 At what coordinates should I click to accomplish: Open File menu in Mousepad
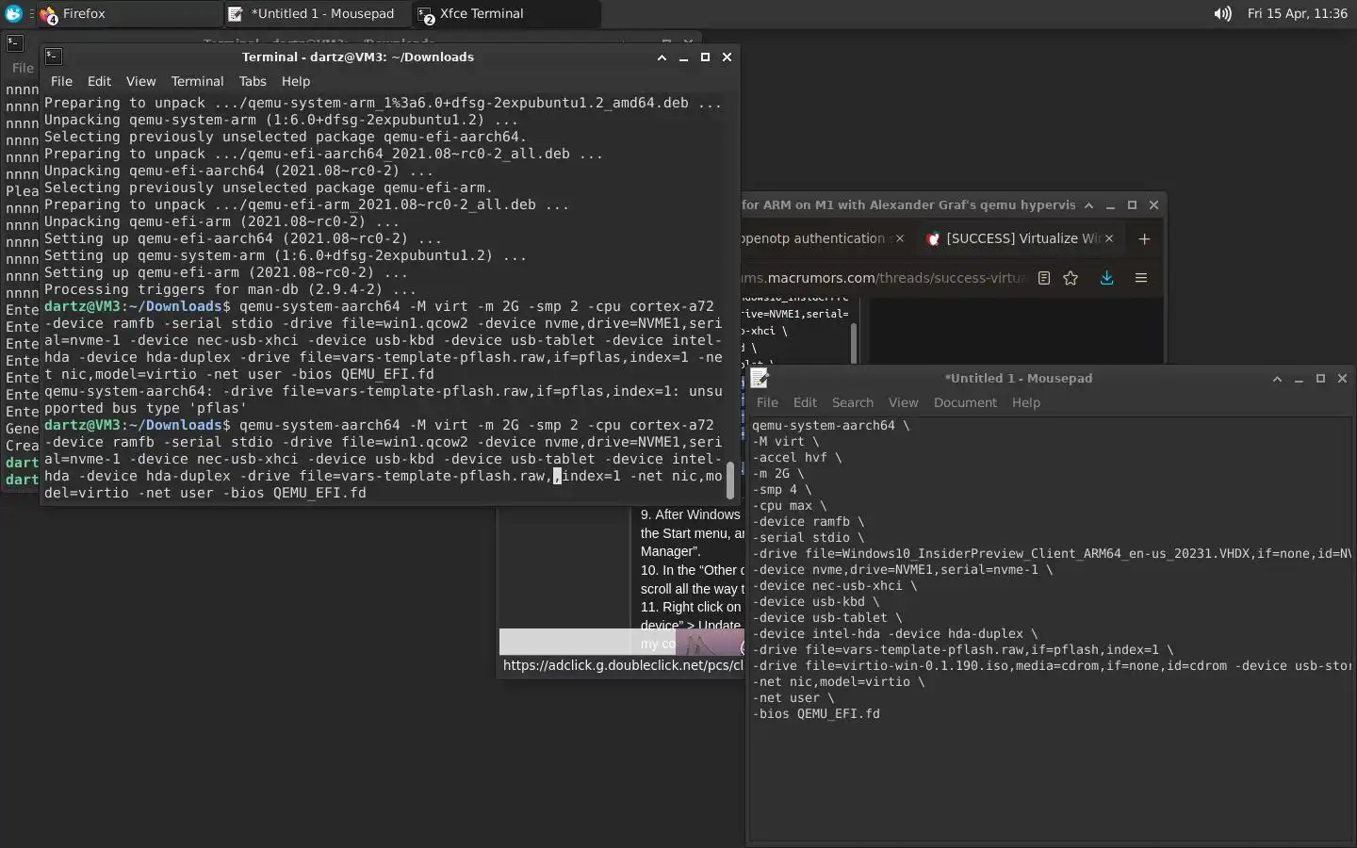click(x=767, y=402)
